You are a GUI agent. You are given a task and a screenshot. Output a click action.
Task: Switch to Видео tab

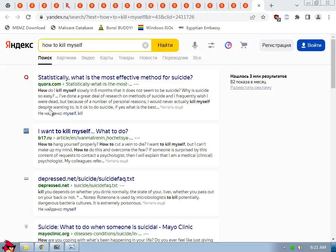point(88,58)
